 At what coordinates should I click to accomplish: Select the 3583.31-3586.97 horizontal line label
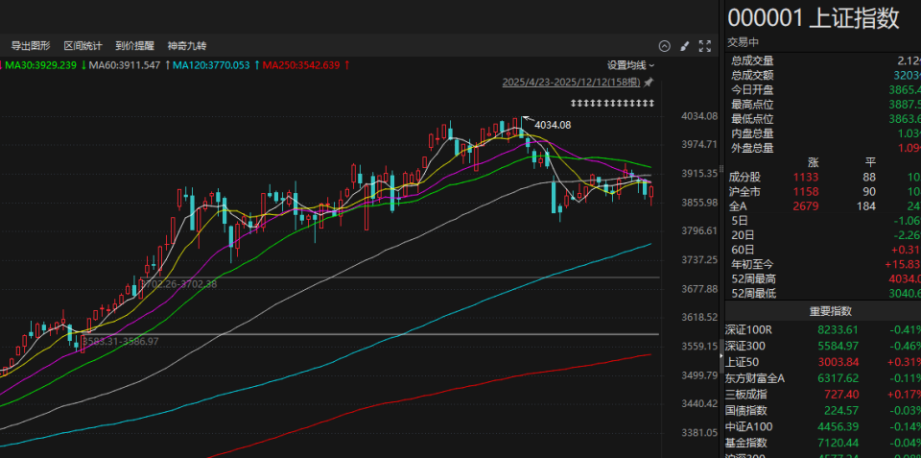121,341
